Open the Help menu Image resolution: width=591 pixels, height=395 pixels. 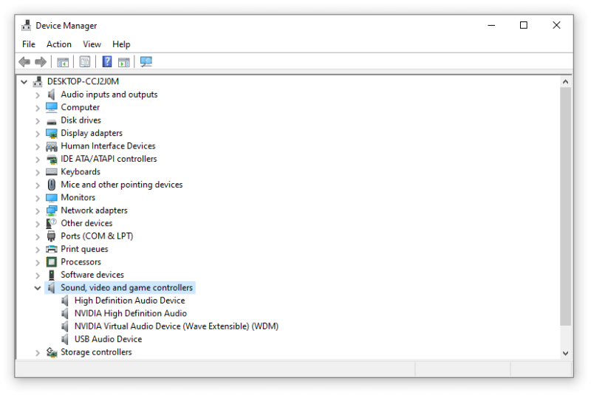click(121, 44)
